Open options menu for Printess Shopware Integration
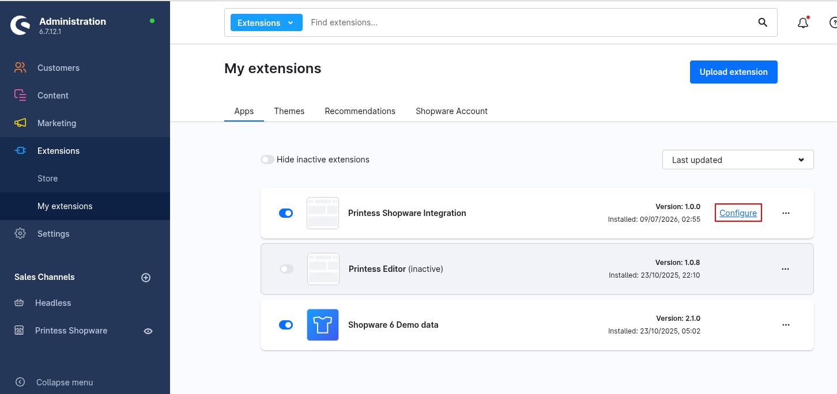Image resolution: width=837 pixels, height=394 pixels. coord(786,213)
